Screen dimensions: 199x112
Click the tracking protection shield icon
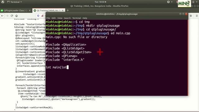click(38, 16)
